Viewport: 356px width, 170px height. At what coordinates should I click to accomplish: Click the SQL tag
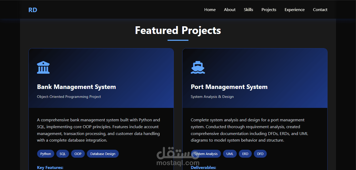(63, 154)
